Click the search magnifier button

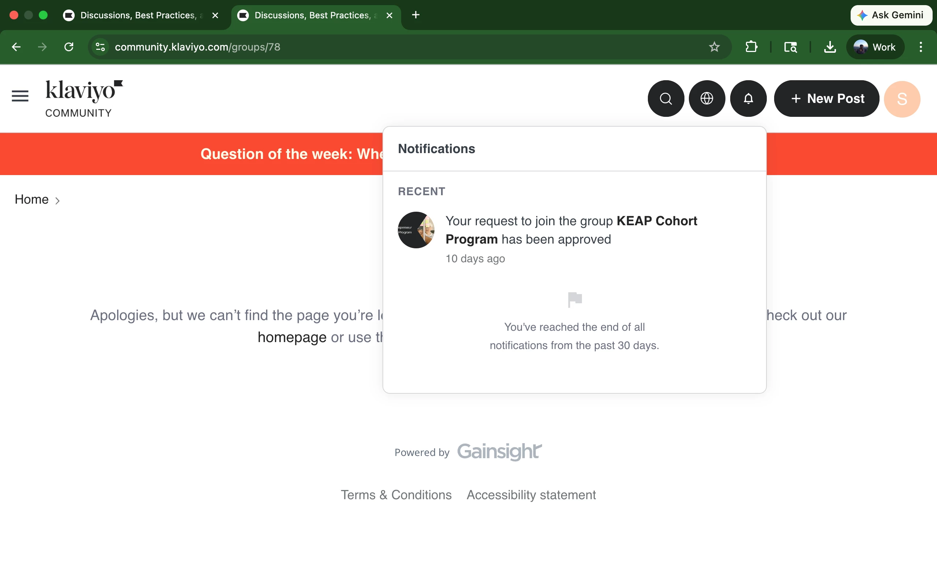coord(665,99)
